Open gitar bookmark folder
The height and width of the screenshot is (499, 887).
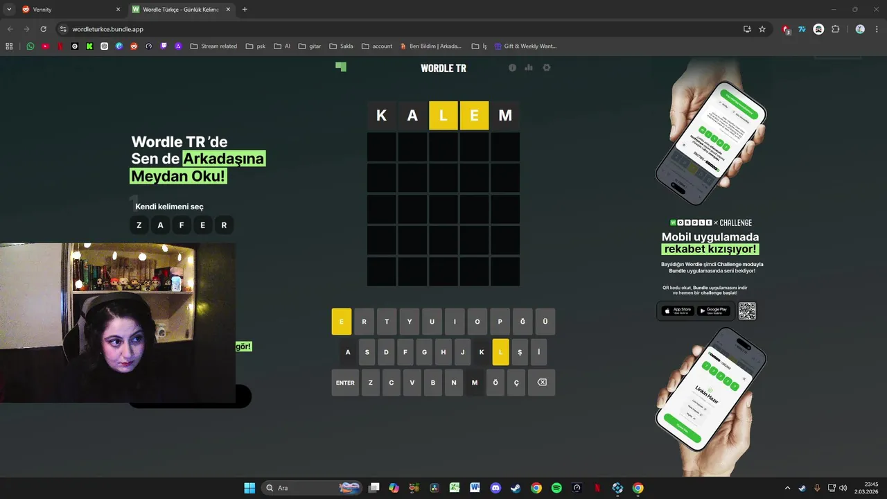click(310, 46)
